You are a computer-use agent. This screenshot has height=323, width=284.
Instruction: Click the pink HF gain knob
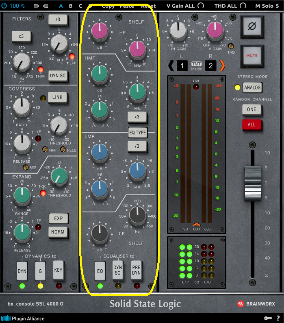(x=100, y=31)
